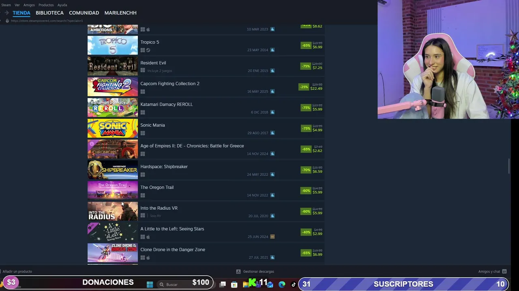Click the store URL address
519x291 pixels.
47,21
